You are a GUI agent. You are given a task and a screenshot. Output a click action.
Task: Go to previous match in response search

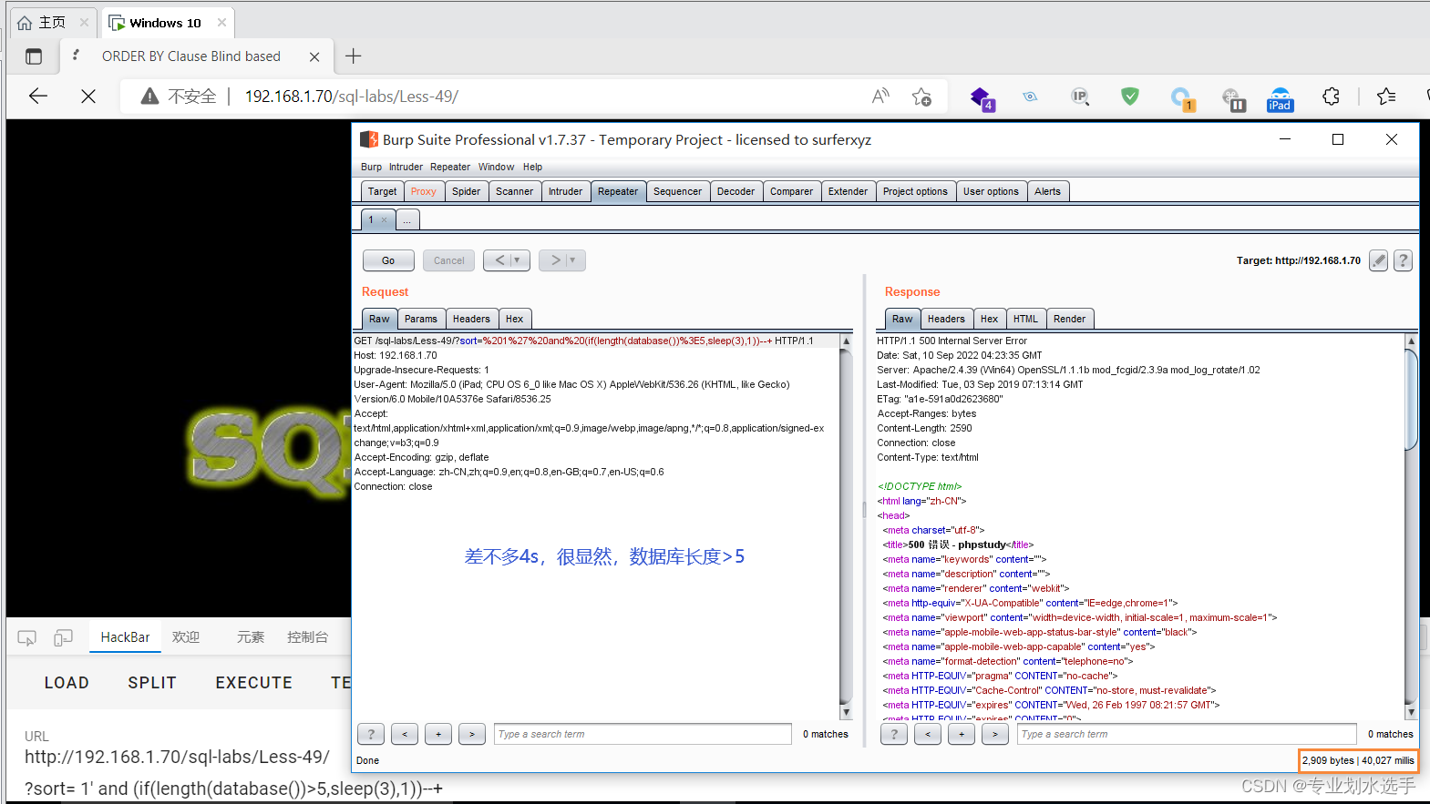928,734
